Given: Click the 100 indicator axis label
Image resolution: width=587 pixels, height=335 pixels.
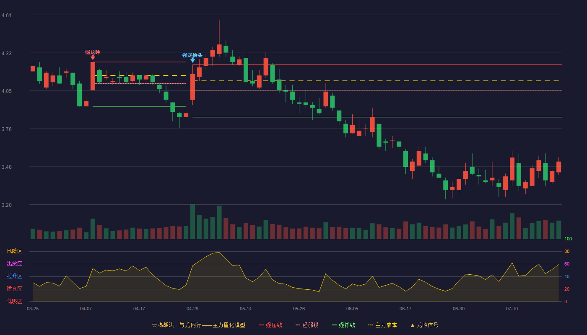Looking at the screenshot, I should coord(568,239).
